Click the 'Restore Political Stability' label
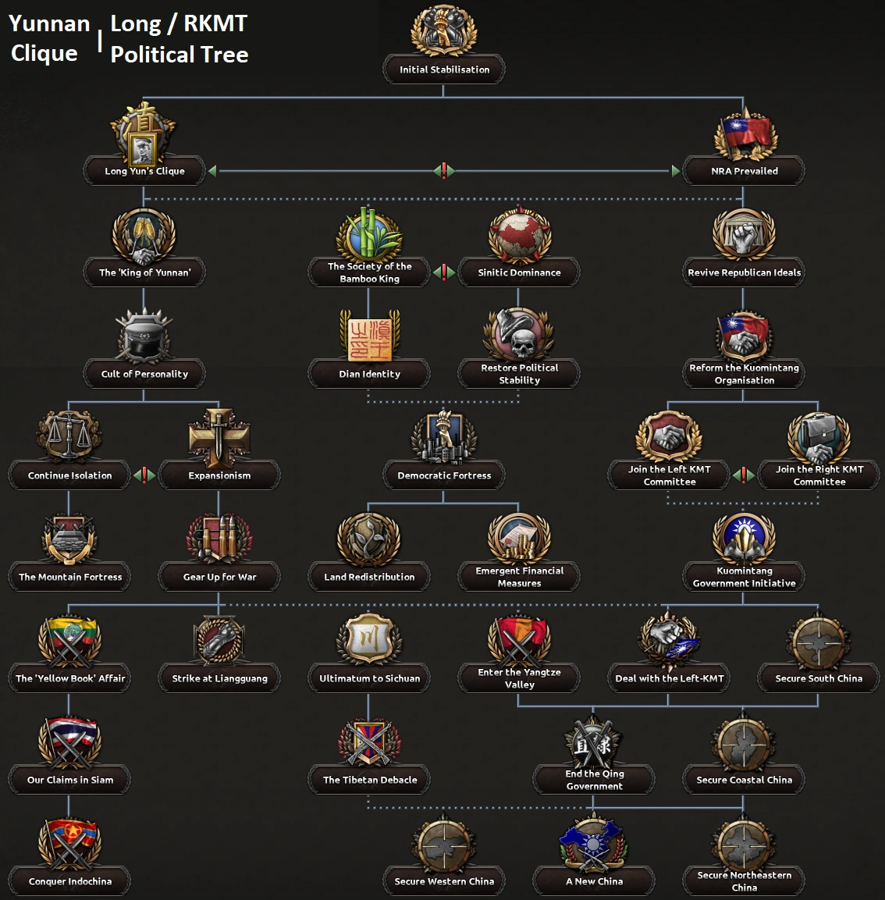Image resolution: width=885 pixels, height=900 pixels. pos(520,374)
